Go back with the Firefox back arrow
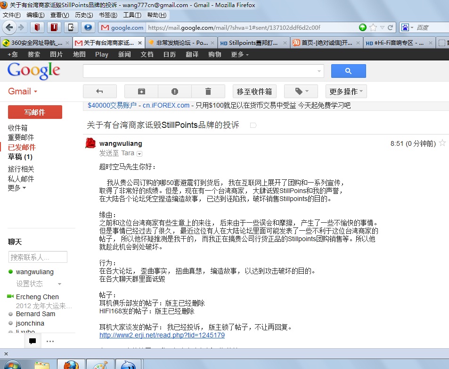Viewport: 449px width, 369px height. pos(9,27)
